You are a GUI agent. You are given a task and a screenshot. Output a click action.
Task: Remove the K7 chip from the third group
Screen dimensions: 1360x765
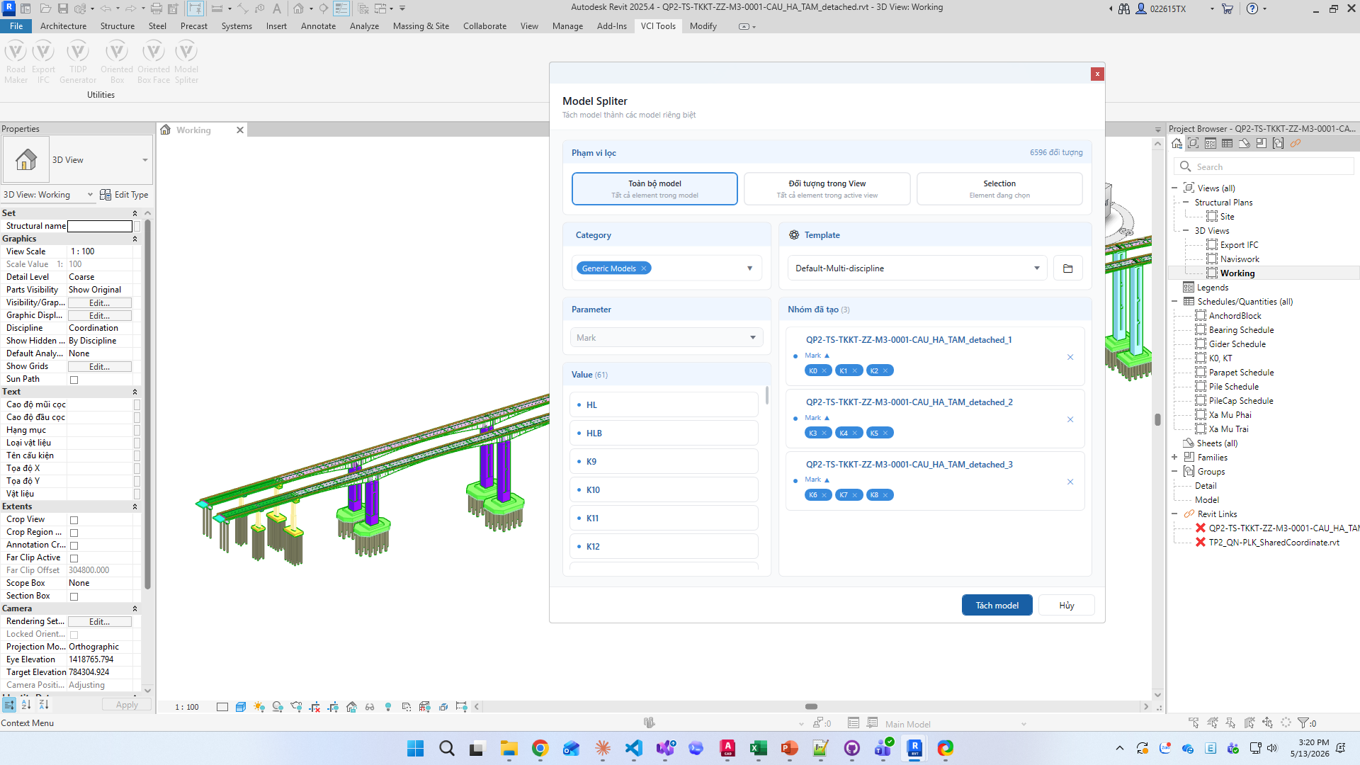(855, 495)
